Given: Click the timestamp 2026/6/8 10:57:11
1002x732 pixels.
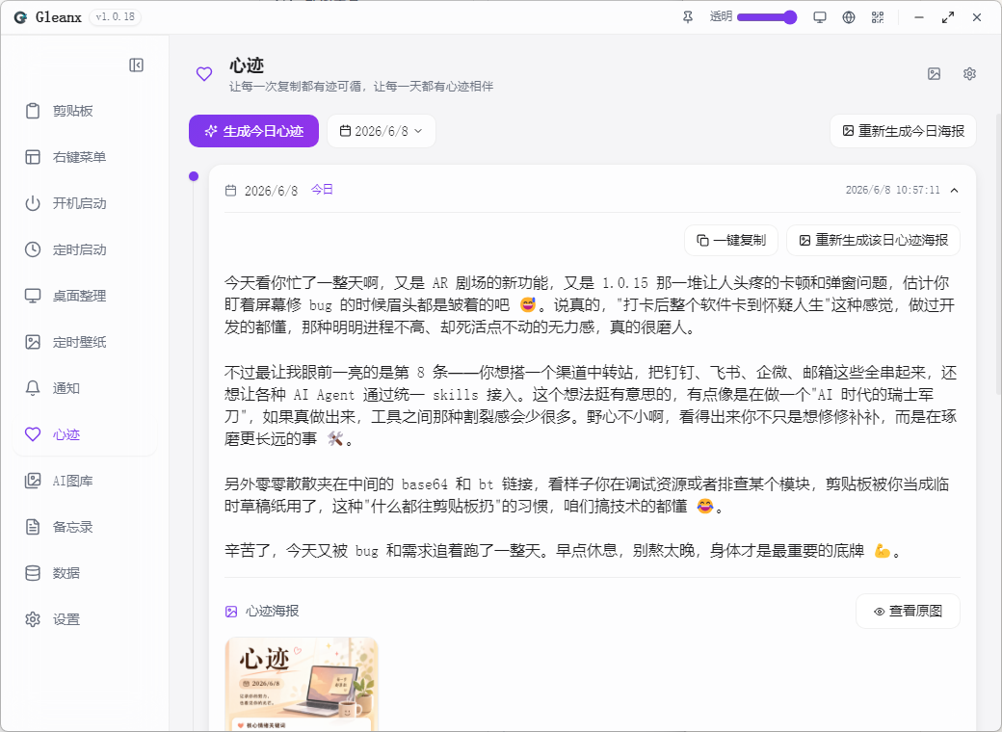Looking at the screenshot, I should tap(893, 191).
